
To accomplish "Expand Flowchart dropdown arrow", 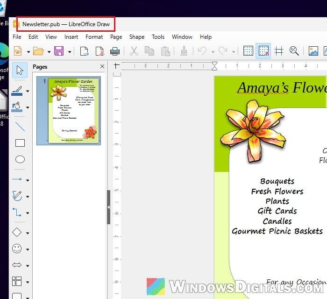I will (28, 282).
